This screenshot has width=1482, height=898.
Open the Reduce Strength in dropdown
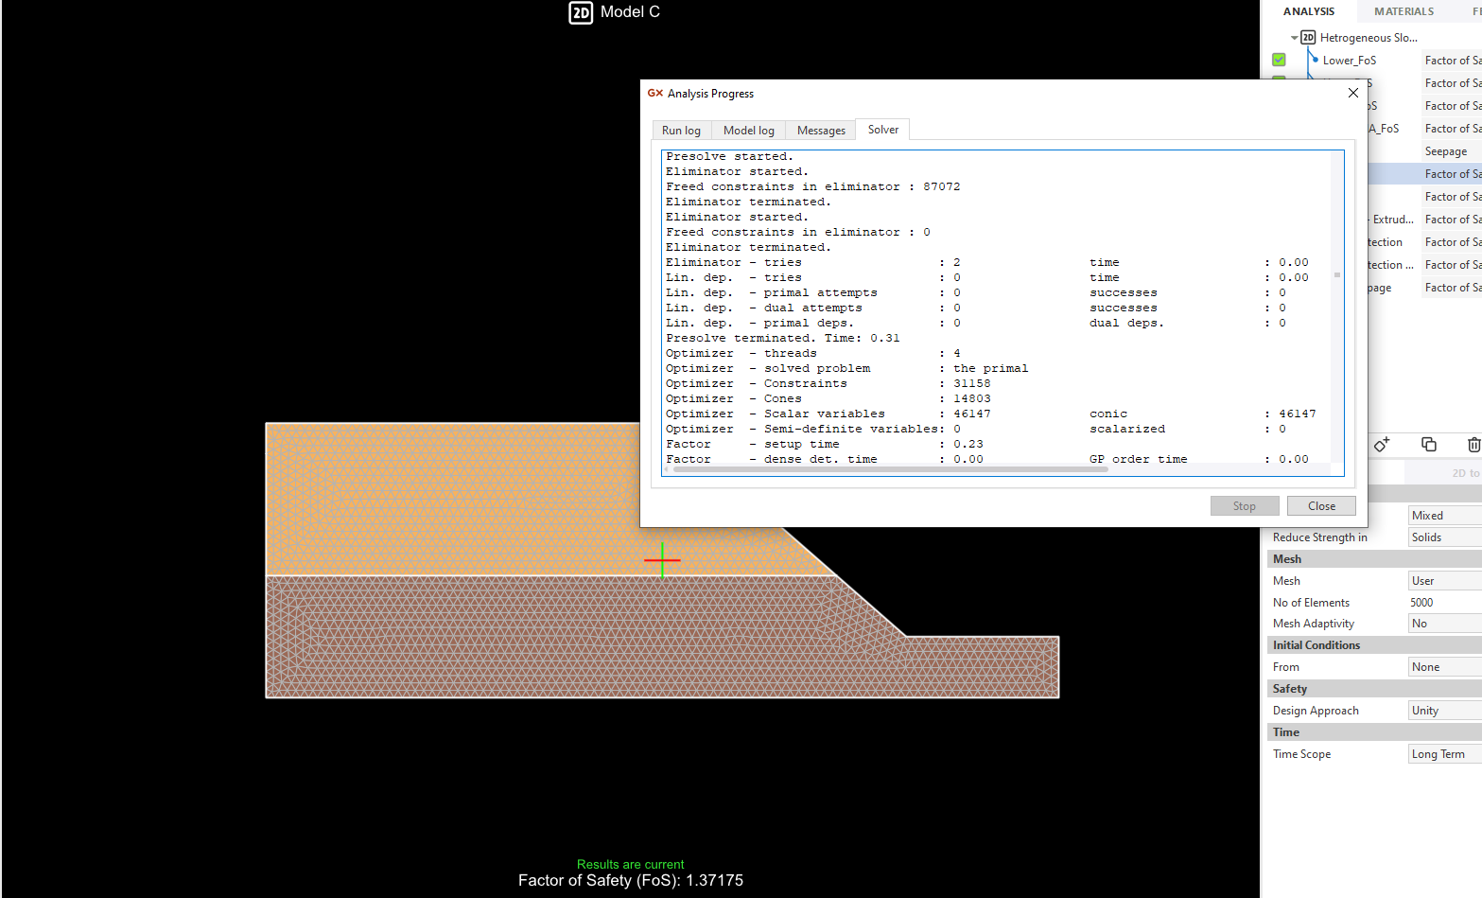coord(1443,537)
